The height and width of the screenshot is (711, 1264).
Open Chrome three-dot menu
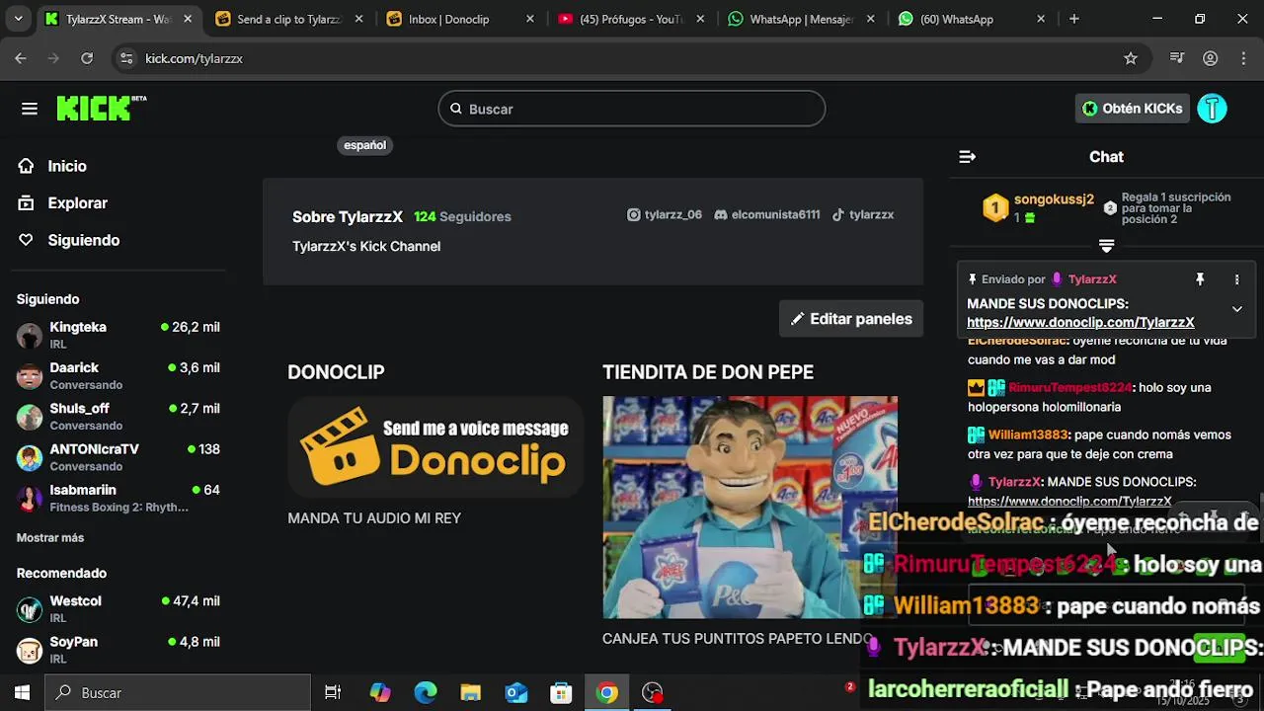click(x=1243, y=58)
